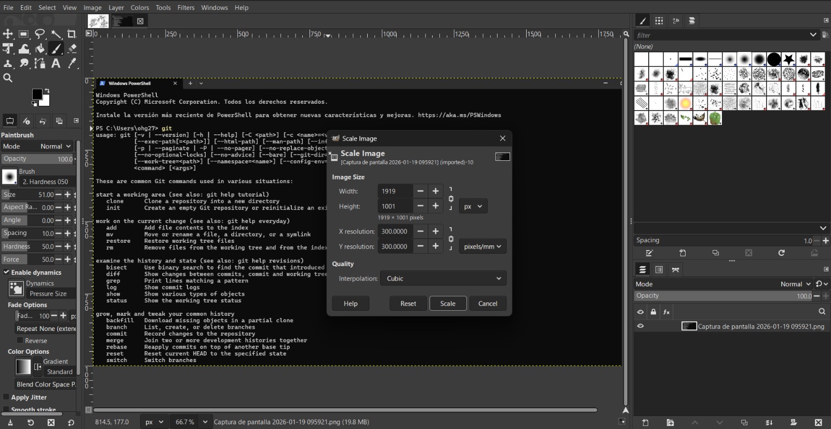The height and width of the screenshot is (429, 831).
Task: Click Reset in Scale Image dialog
Action: tap(408, 303)
